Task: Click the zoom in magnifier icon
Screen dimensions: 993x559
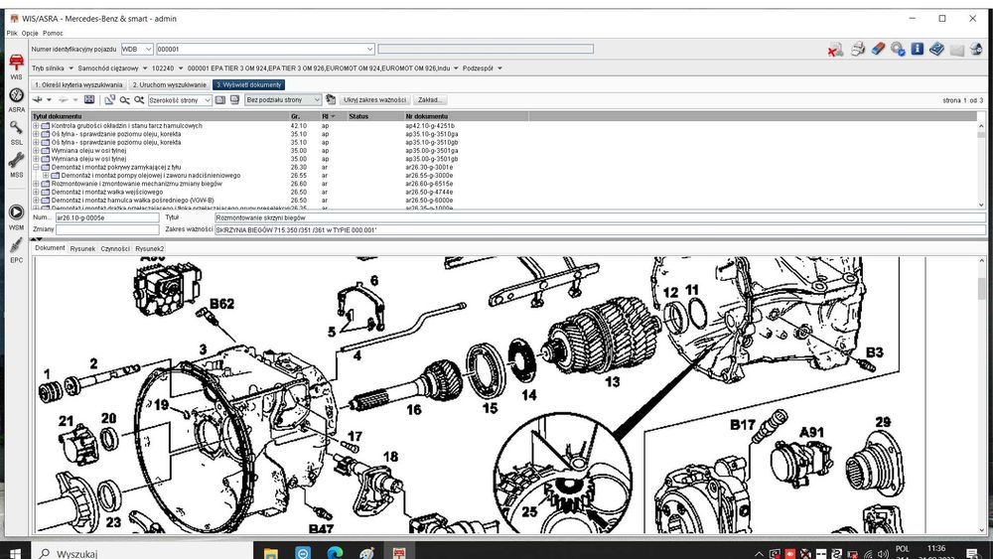Action: click(139, 100)
